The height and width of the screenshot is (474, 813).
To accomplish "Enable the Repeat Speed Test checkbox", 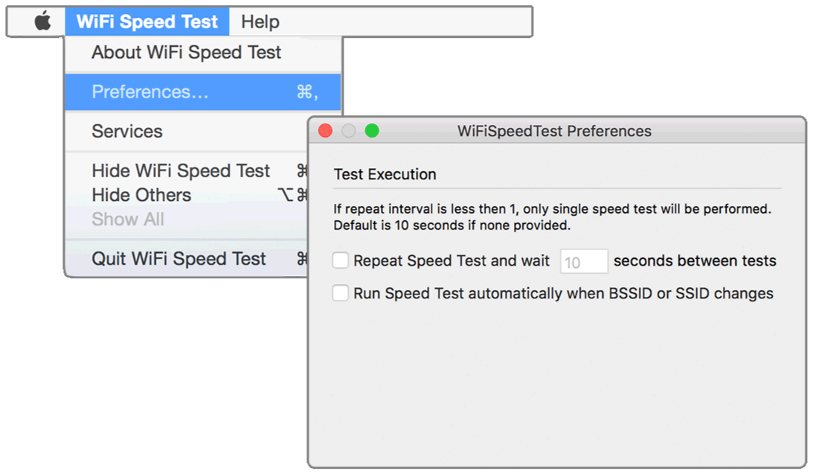I will [x=341, y=260].
